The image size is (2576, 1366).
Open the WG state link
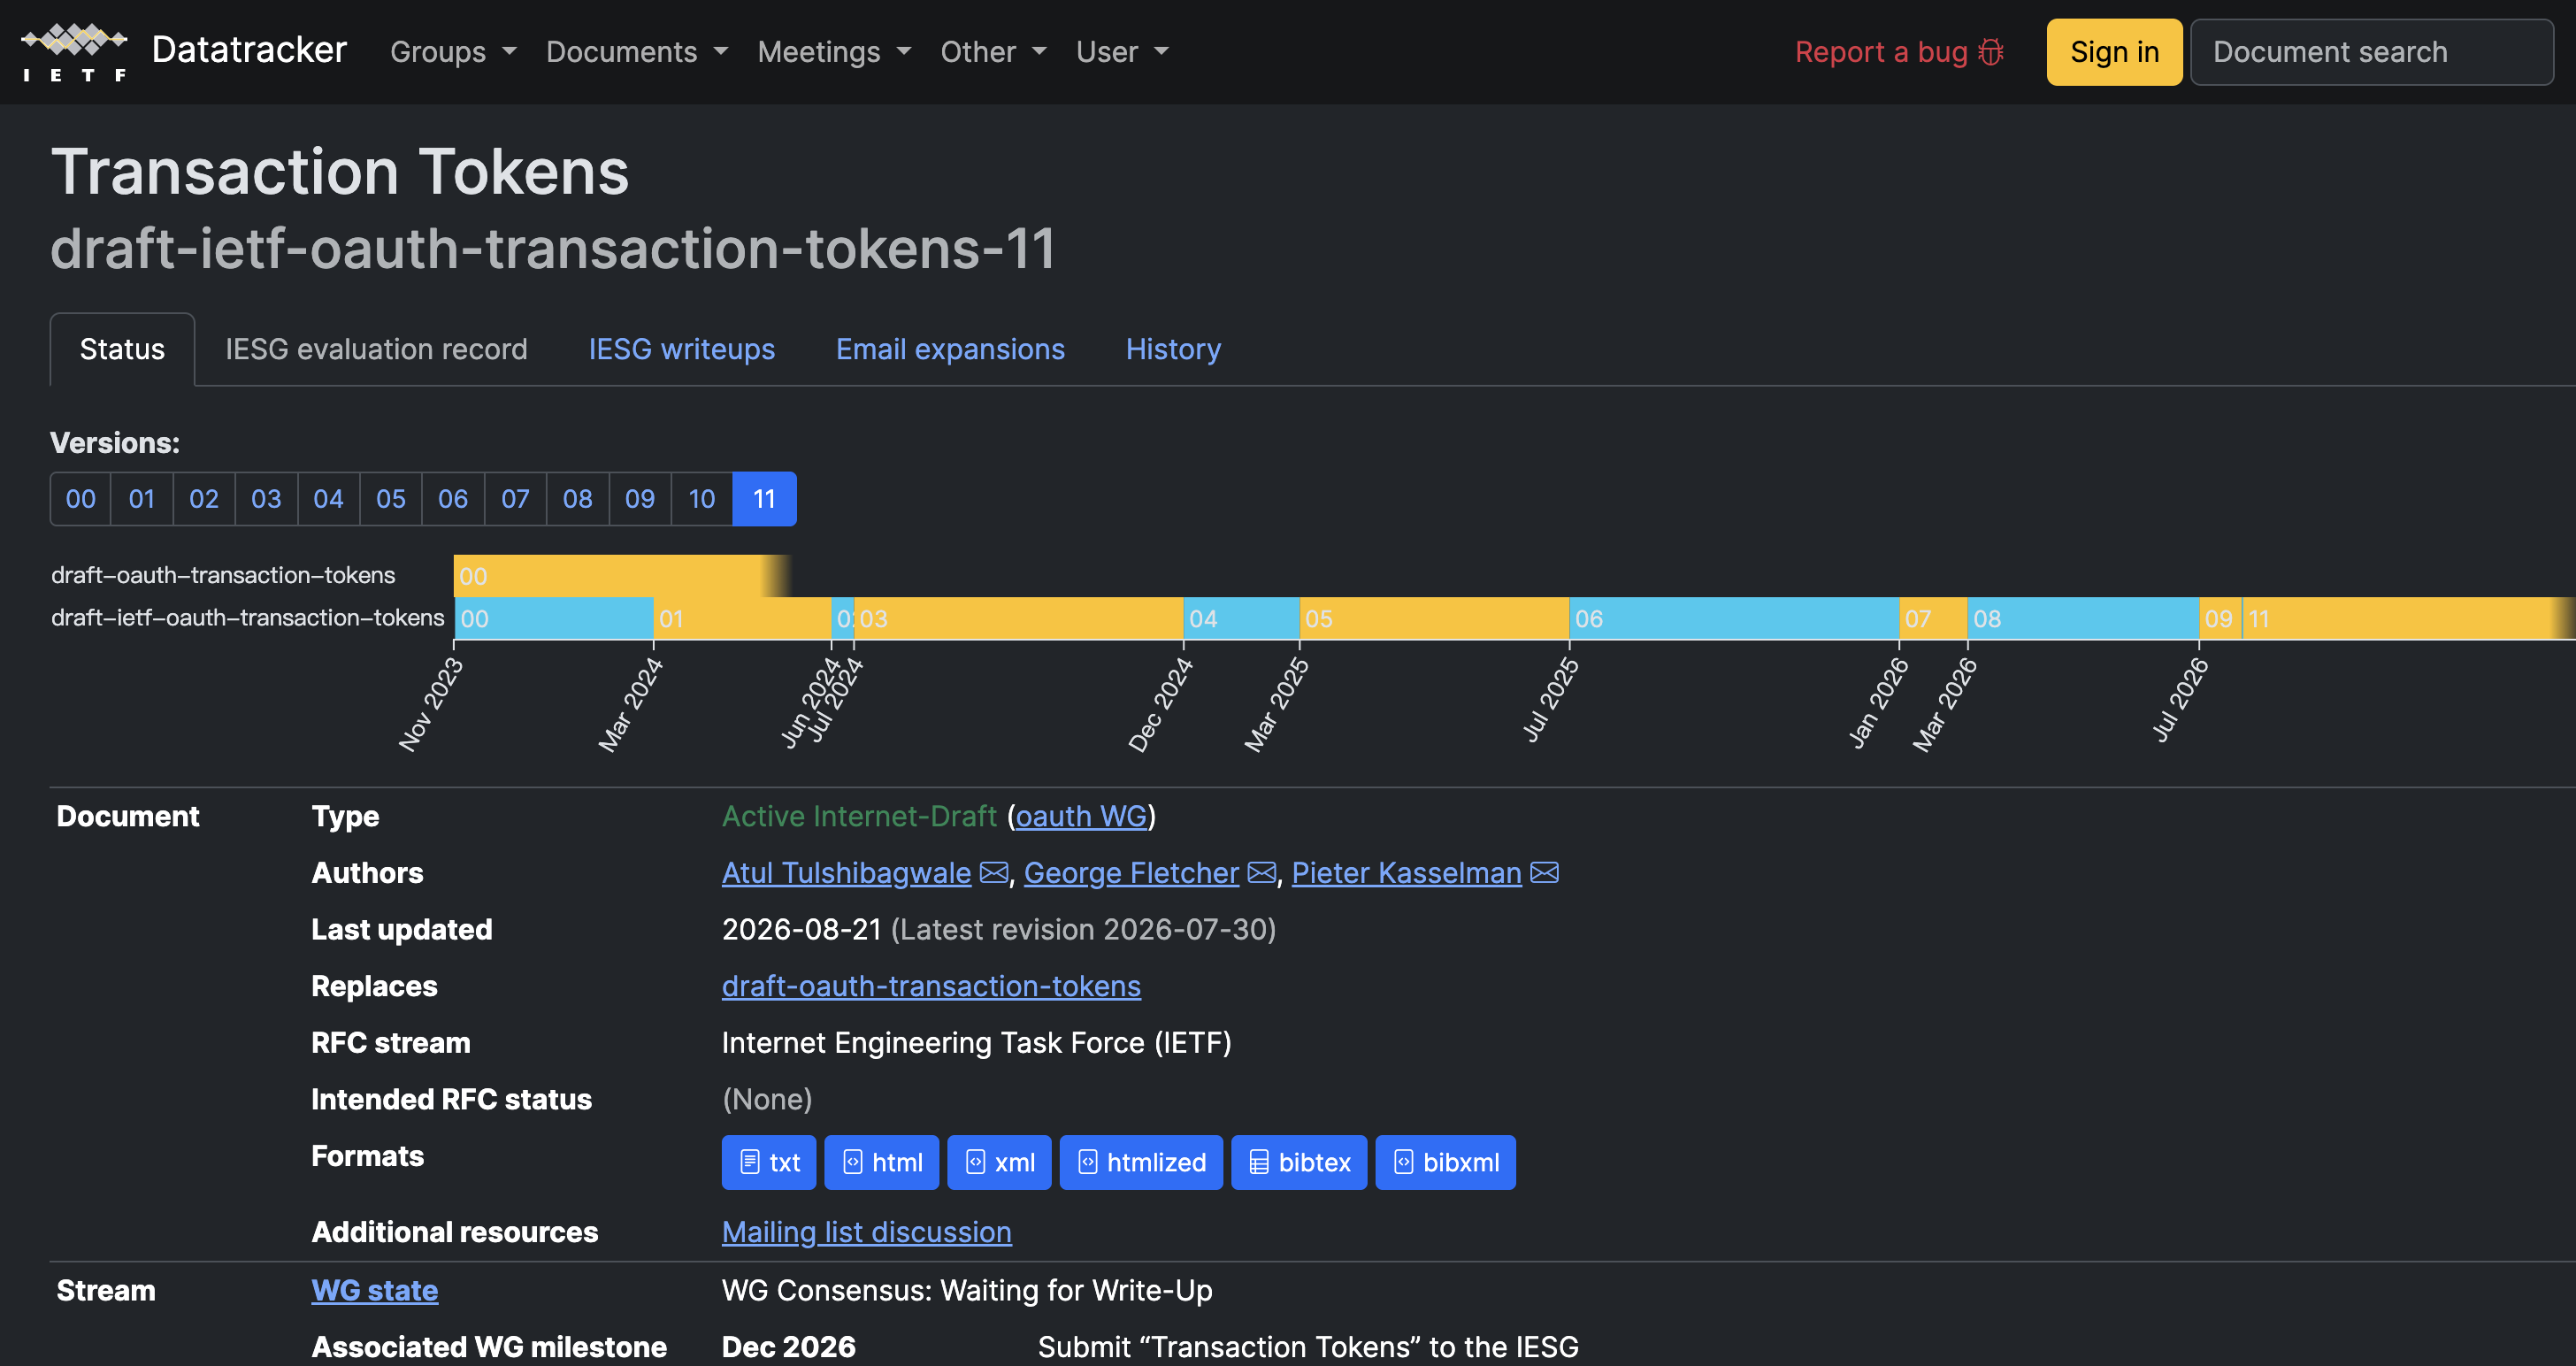[x=375, y=1290]
